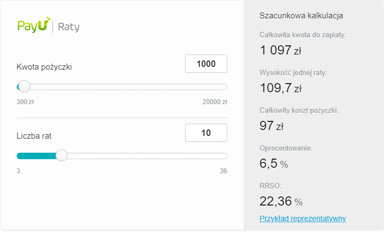Click the single installment value 109,7 zł

point(280,88)
